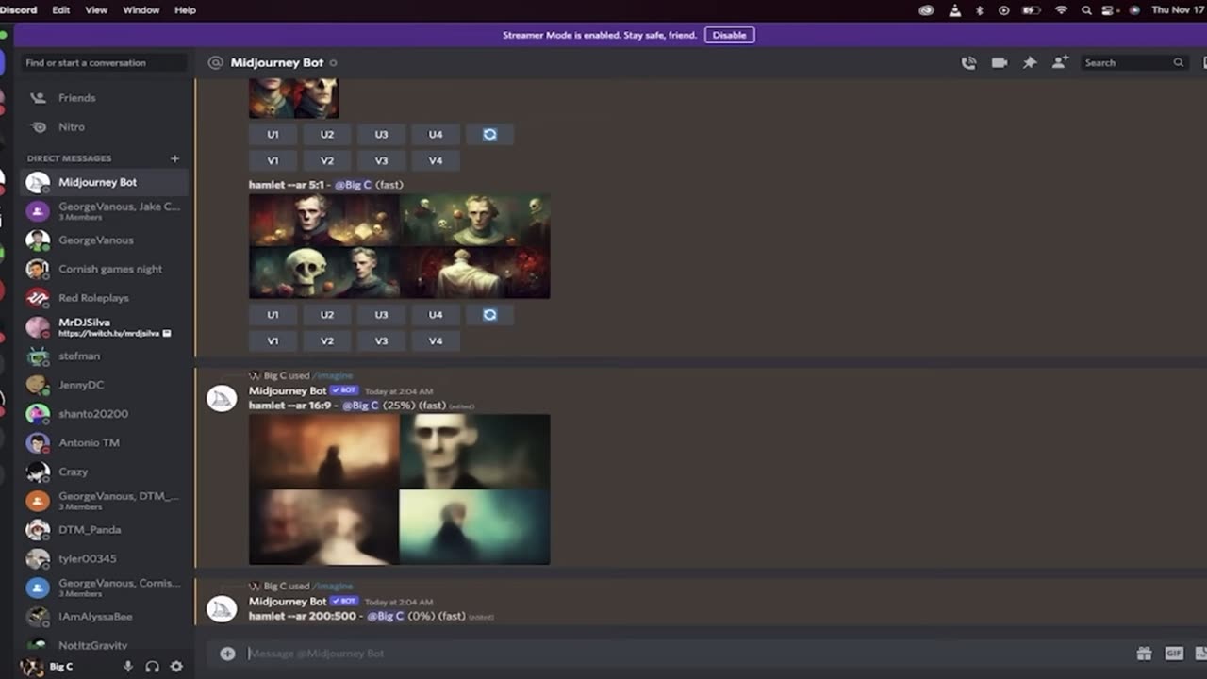Viewport: 1207px width, 679px height.
Task: Click V4 in the topmost button group
Action: point(436,160)
